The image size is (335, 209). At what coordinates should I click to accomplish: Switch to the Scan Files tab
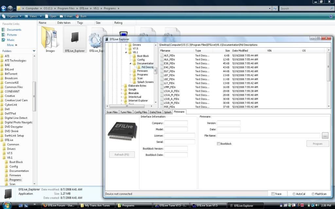click(112, 112)
